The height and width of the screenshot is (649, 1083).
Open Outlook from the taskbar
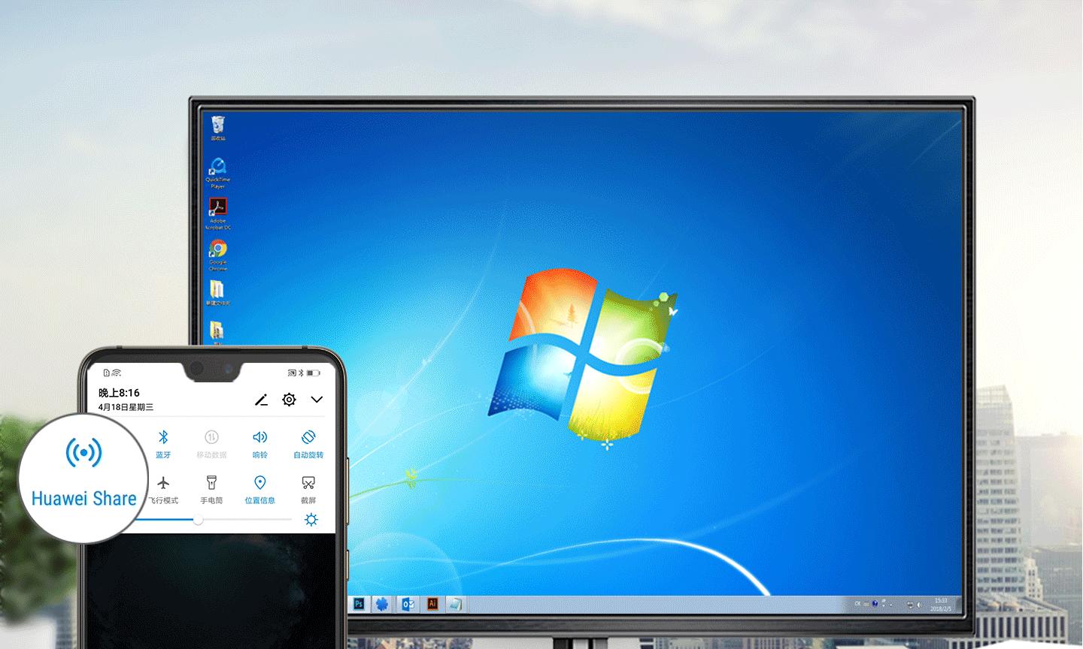408,604
